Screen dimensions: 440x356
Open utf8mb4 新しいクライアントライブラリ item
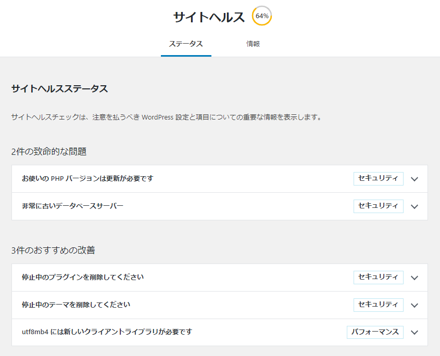tap(220, 332)
